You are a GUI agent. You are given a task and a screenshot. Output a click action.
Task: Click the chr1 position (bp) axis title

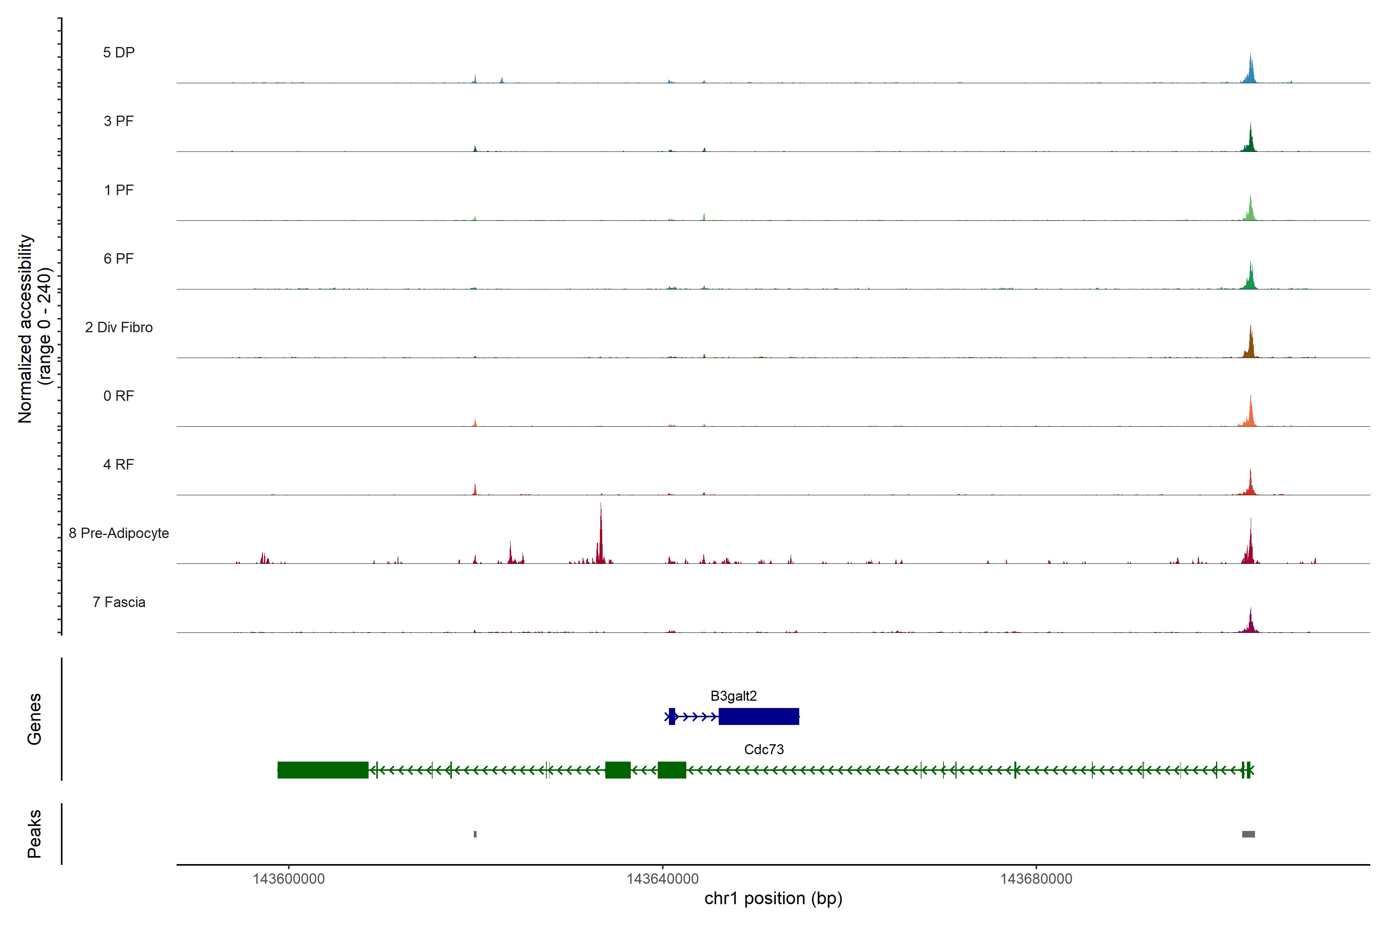pyautogui.click(x=773, y=898)
